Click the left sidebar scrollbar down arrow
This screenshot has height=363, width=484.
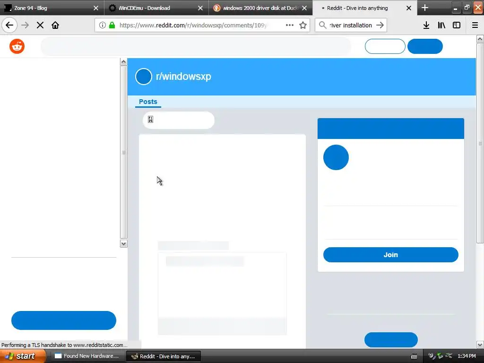click(123, 244)
